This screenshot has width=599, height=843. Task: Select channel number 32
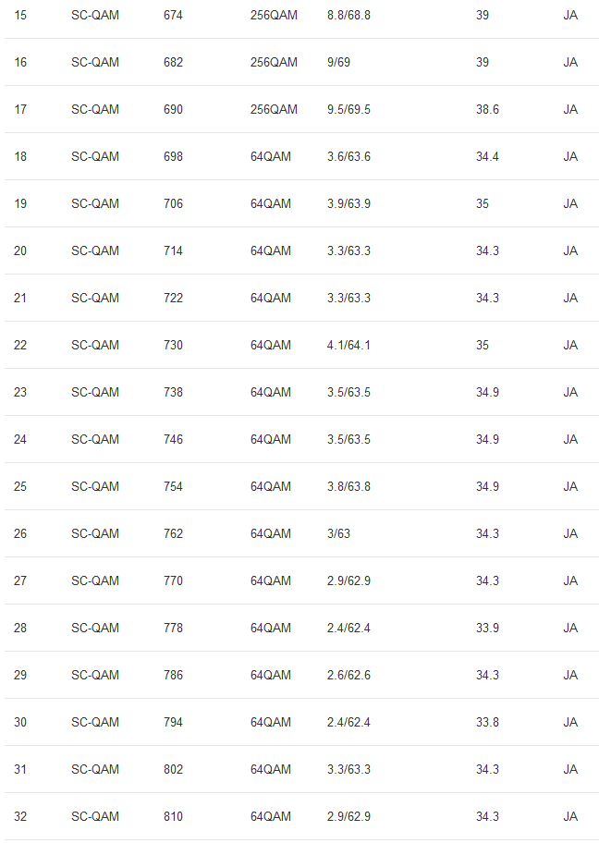point(20,816)
